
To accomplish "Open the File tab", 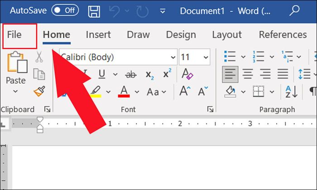I will click(x=19, y=35).
